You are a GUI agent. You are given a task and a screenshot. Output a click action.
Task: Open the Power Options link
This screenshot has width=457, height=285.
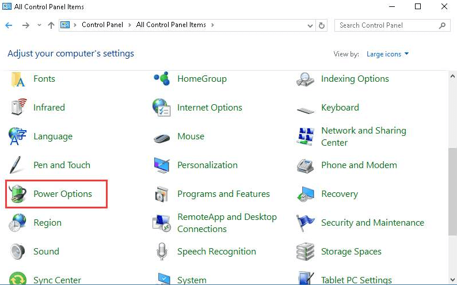point(63,194)
